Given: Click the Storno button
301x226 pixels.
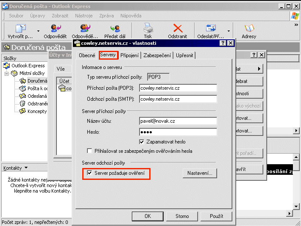Looking at the screenshot, I should pyautogui.click(x=182, y=216).
